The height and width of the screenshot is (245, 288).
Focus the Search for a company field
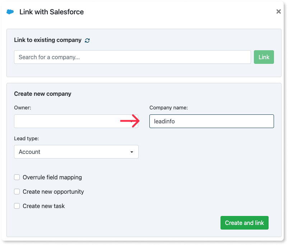133,57
